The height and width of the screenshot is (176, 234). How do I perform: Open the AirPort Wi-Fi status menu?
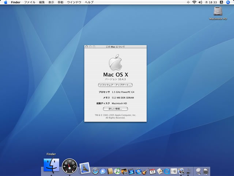point(194,2)
